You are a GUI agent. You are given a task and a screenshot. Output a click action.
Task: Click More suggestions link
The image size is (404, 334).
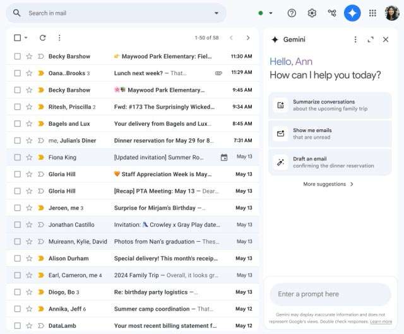coord(328,184)
